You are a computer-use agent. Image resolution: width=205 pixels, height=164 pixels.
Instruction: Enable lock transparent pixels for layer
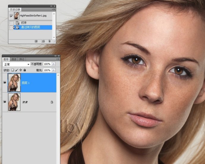click(12, 70)
